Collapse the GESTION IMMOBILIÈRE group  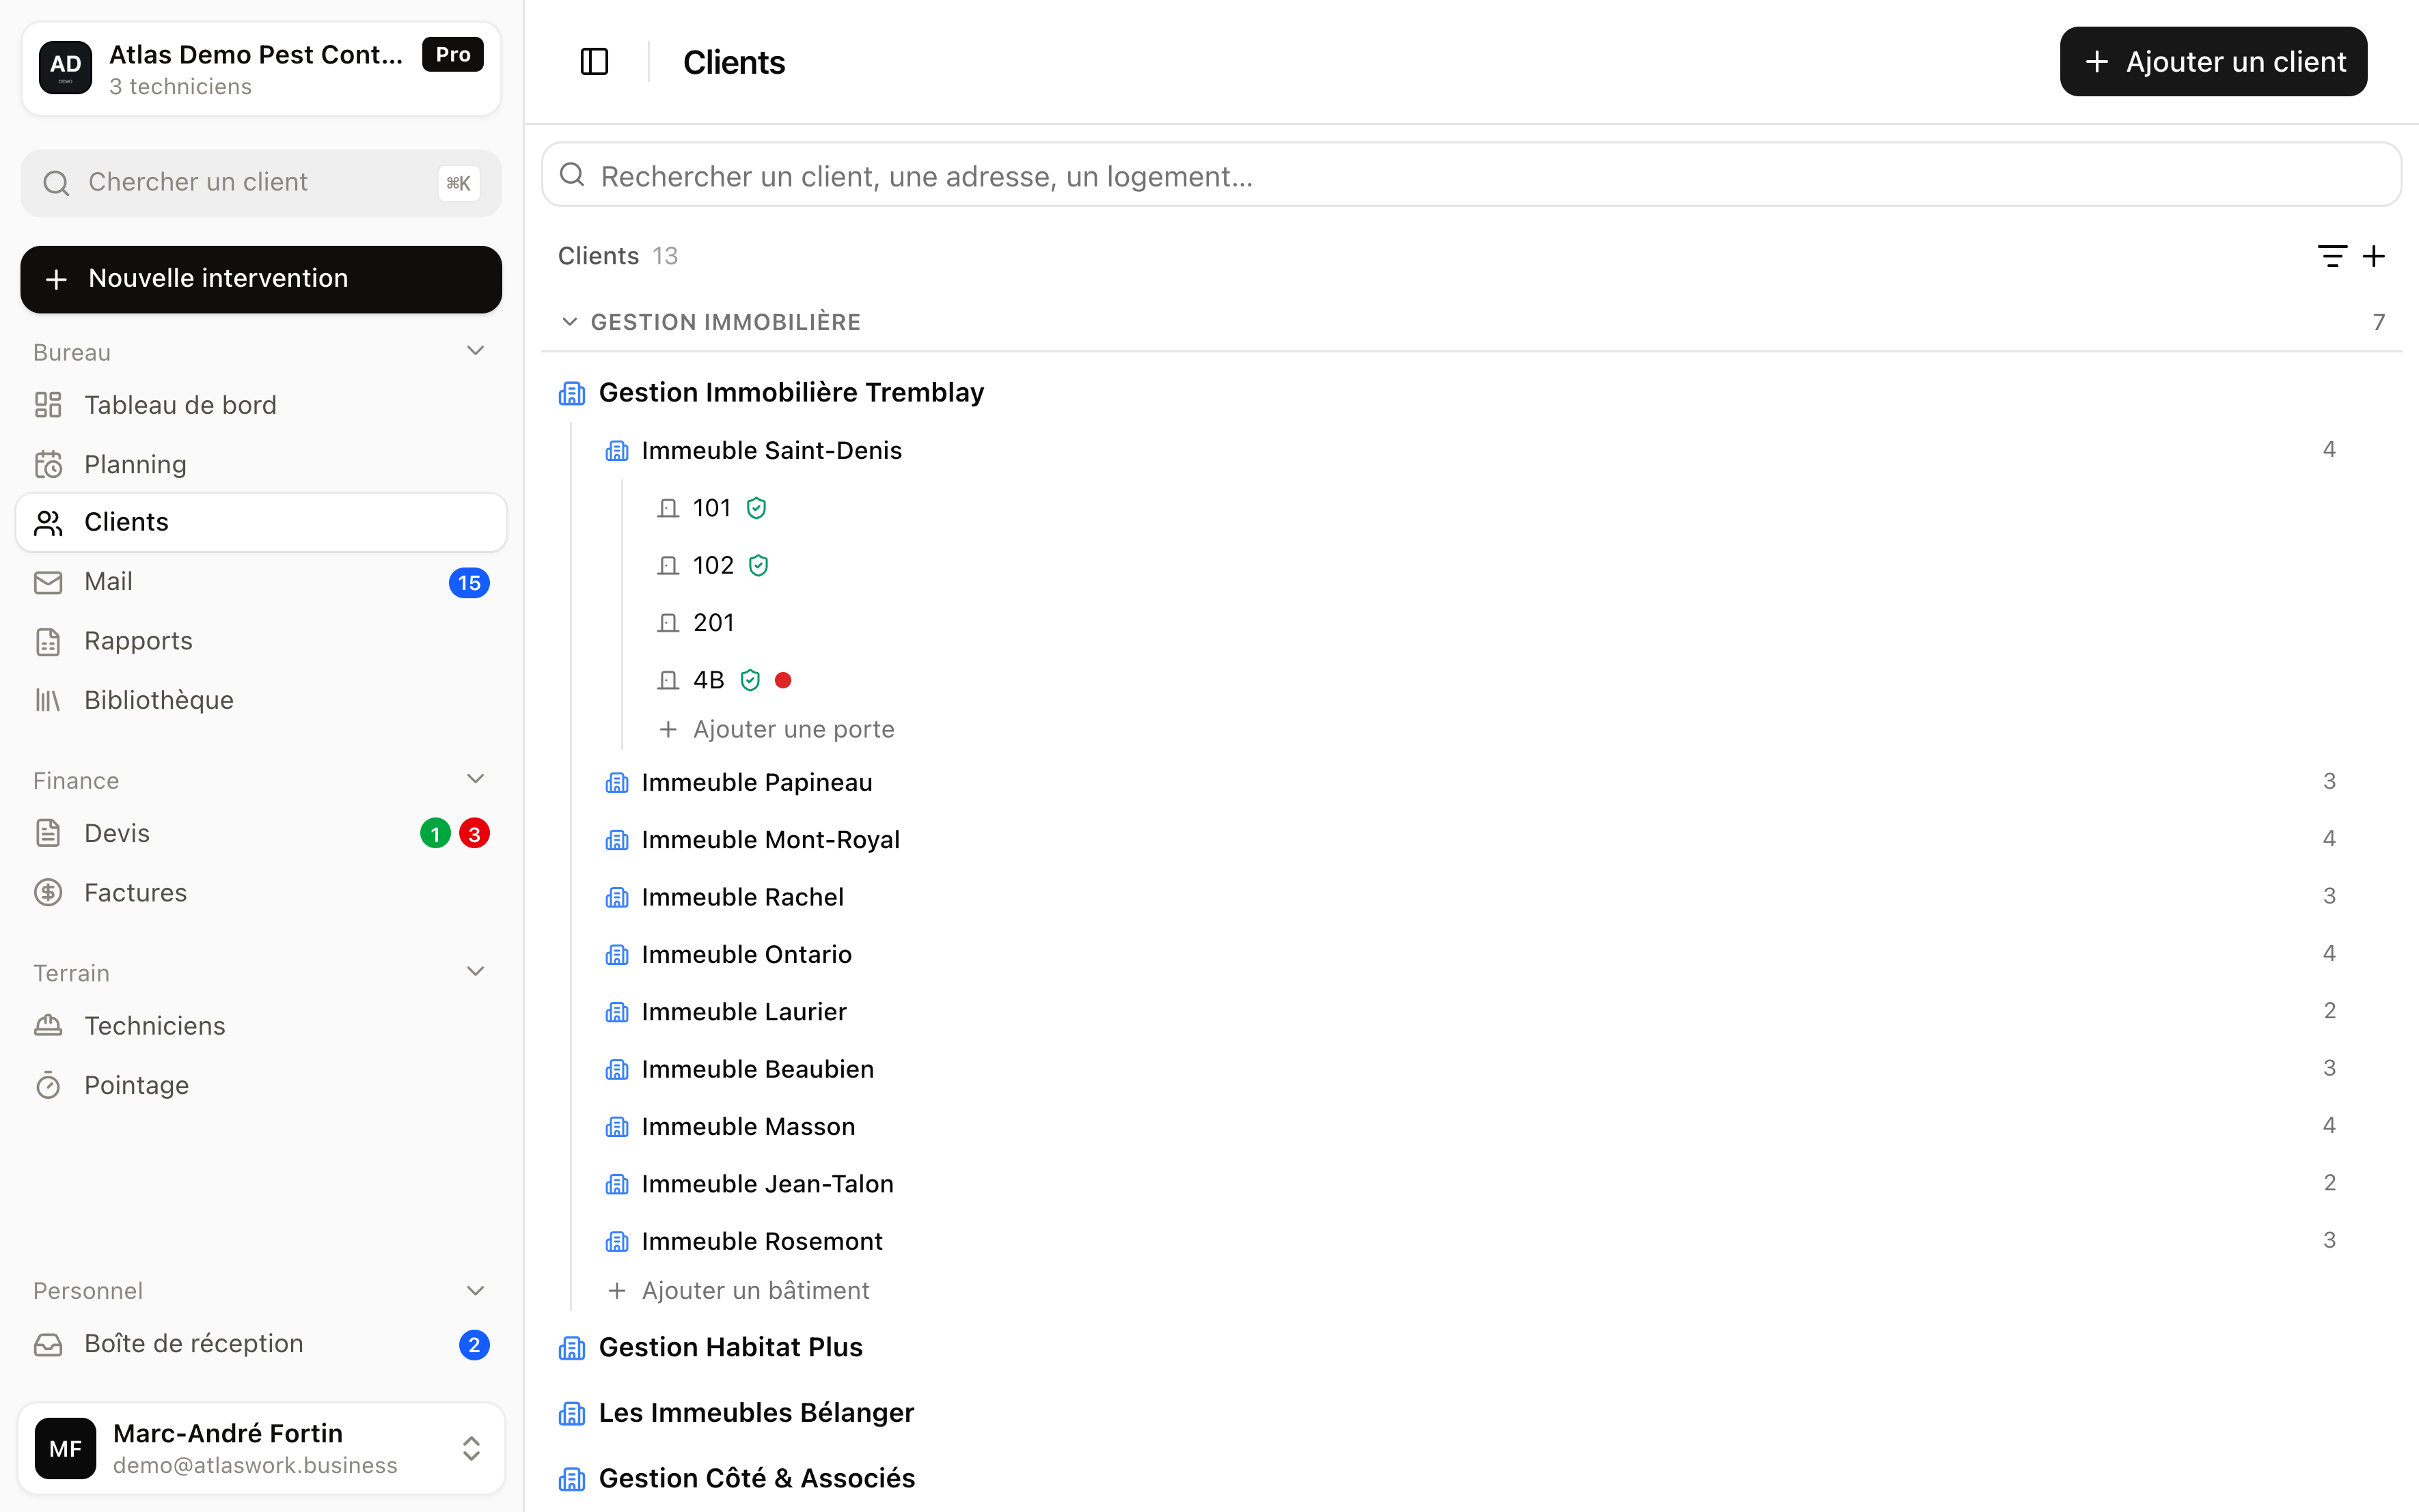(569, 322)
